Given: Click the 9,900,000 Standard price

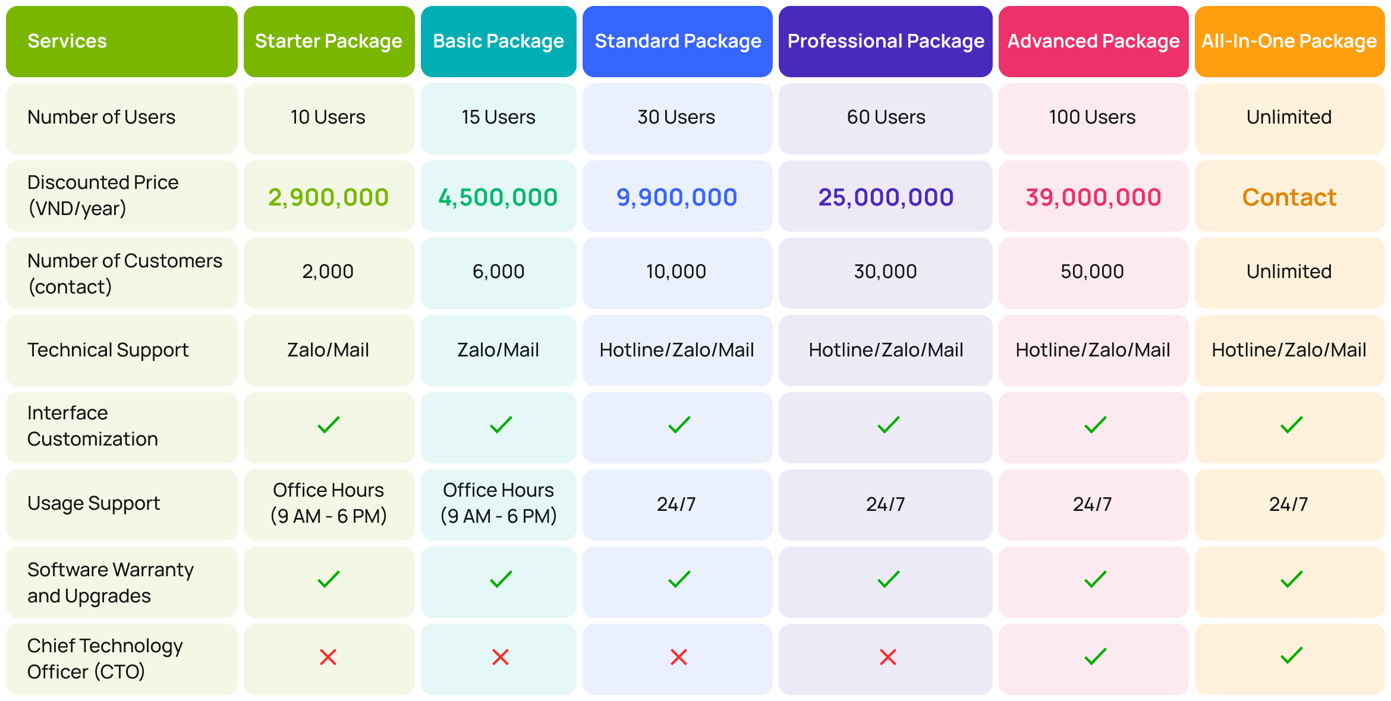Looking at the screenshot, I should [x=677, y=197].
